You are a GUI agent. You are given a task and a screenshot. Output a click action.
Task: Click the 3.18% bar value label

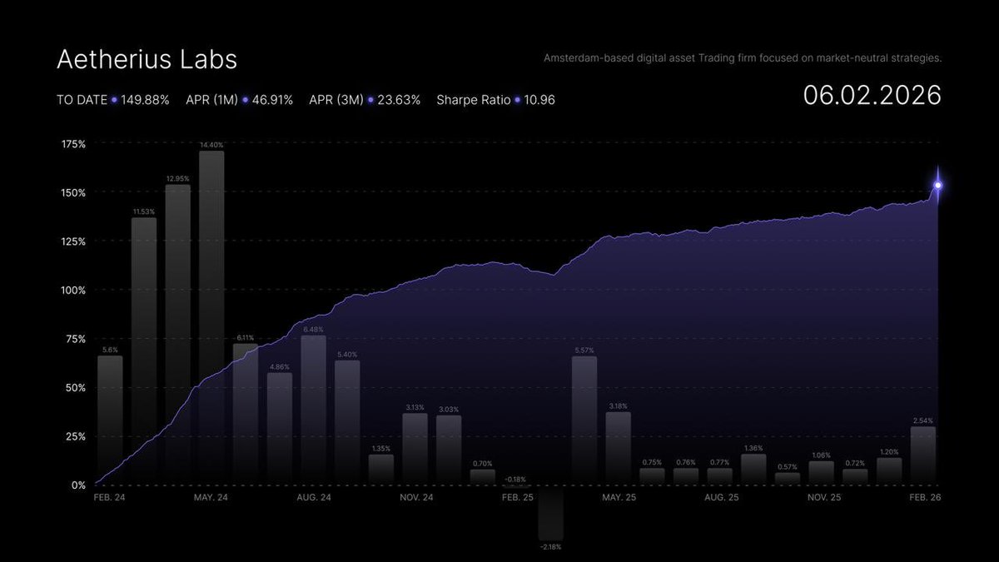tap(619, 406)
